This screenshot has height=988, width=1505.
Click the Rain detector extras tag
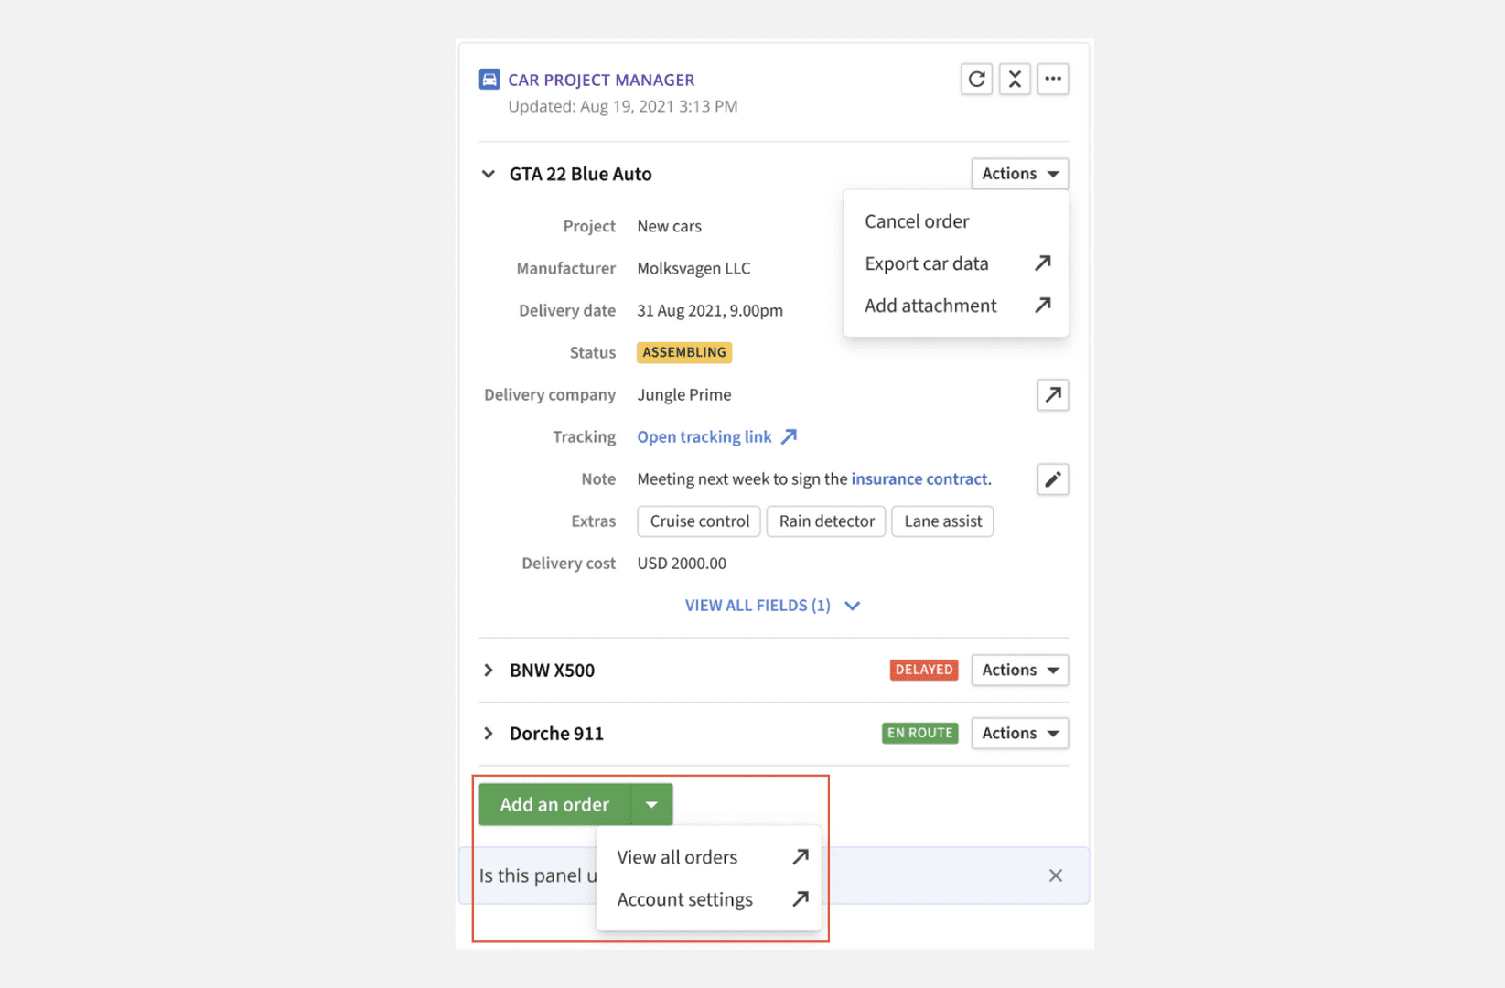point(826,521)
